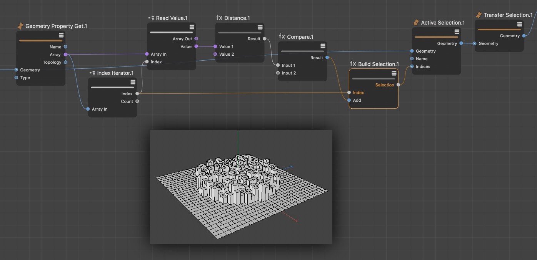
Task: Select the Geometry Property Get.1 node title
Action: [x=56, y=26]
